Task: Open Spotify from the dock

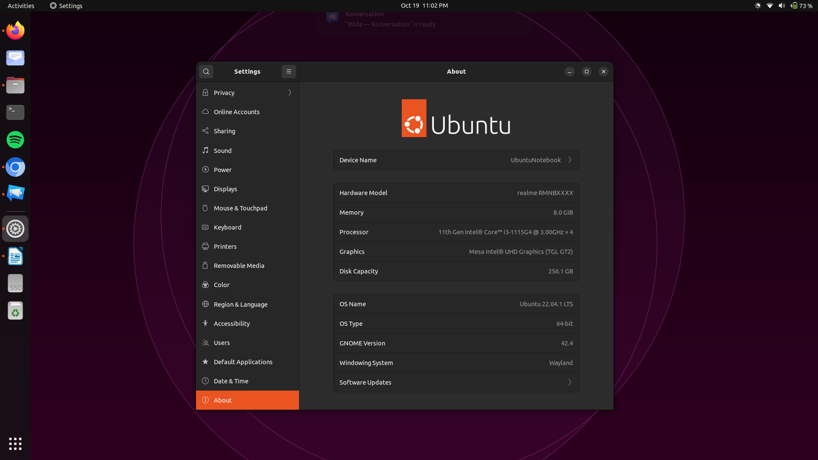Action: coord(15,140)
